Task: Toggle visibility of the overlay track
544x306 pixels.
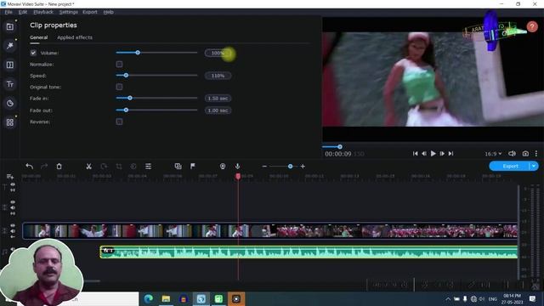Action: coord(13,202)
